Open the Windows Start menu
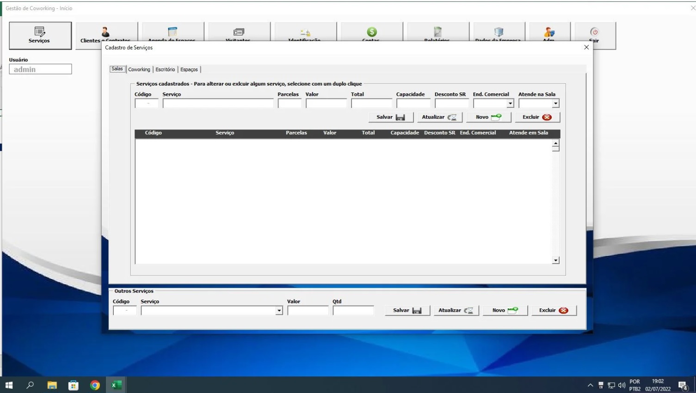 click(9, 385)
